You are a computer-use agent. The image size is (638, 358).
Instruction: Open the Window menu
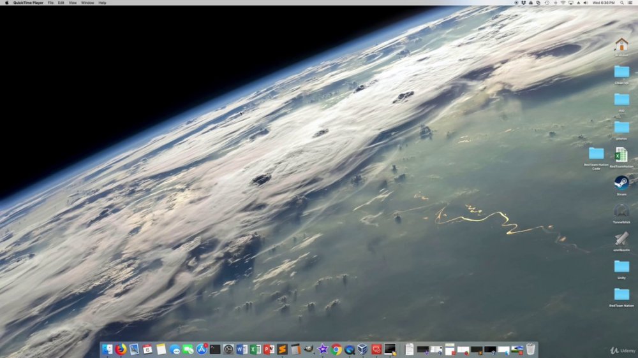tap(87, 3)
